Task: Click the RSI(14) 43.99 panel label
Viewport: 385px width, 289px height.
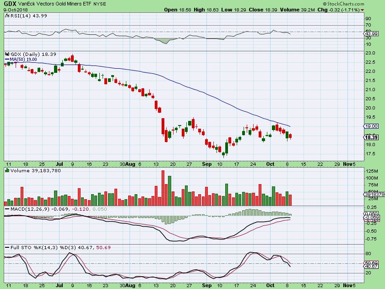Action: click(28, 16)
